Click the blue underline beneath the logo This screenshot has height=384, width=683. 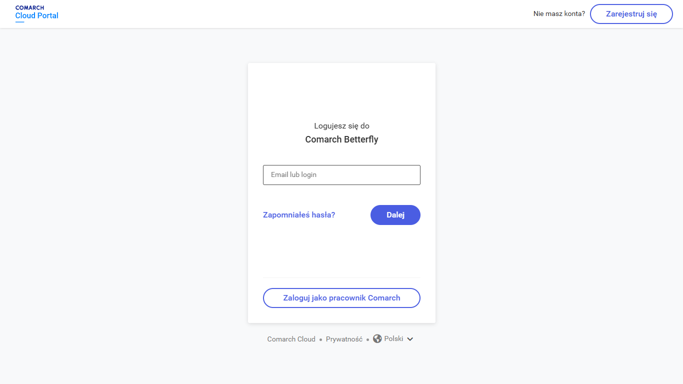[x=19, y=22]
